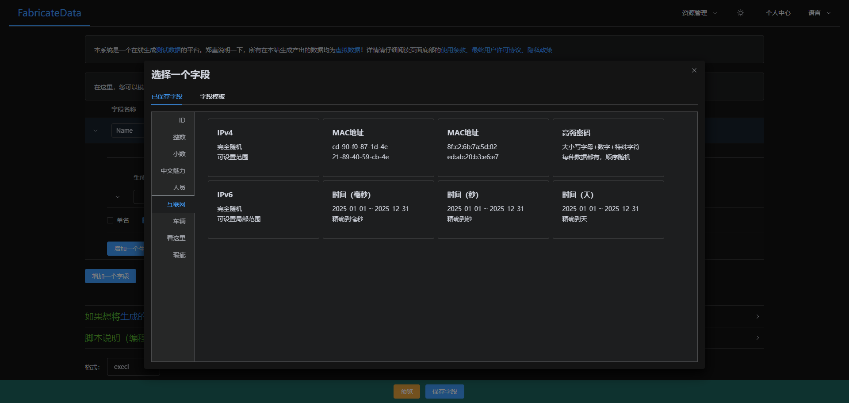Choose the 时间 (毫秒) field card
849x403 pixels.
coord(379,210)
